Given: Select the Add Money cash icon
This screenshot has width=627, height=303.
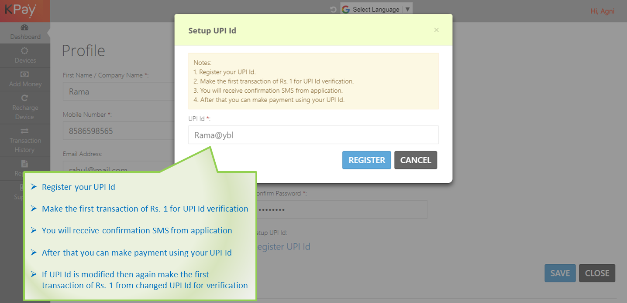Looking at the screenshot, I should click(x=25, y=74).
